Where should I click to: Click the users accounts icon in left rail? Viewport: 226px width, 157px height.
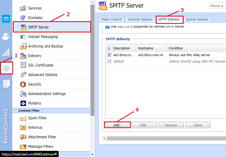[x=6, y=36]
